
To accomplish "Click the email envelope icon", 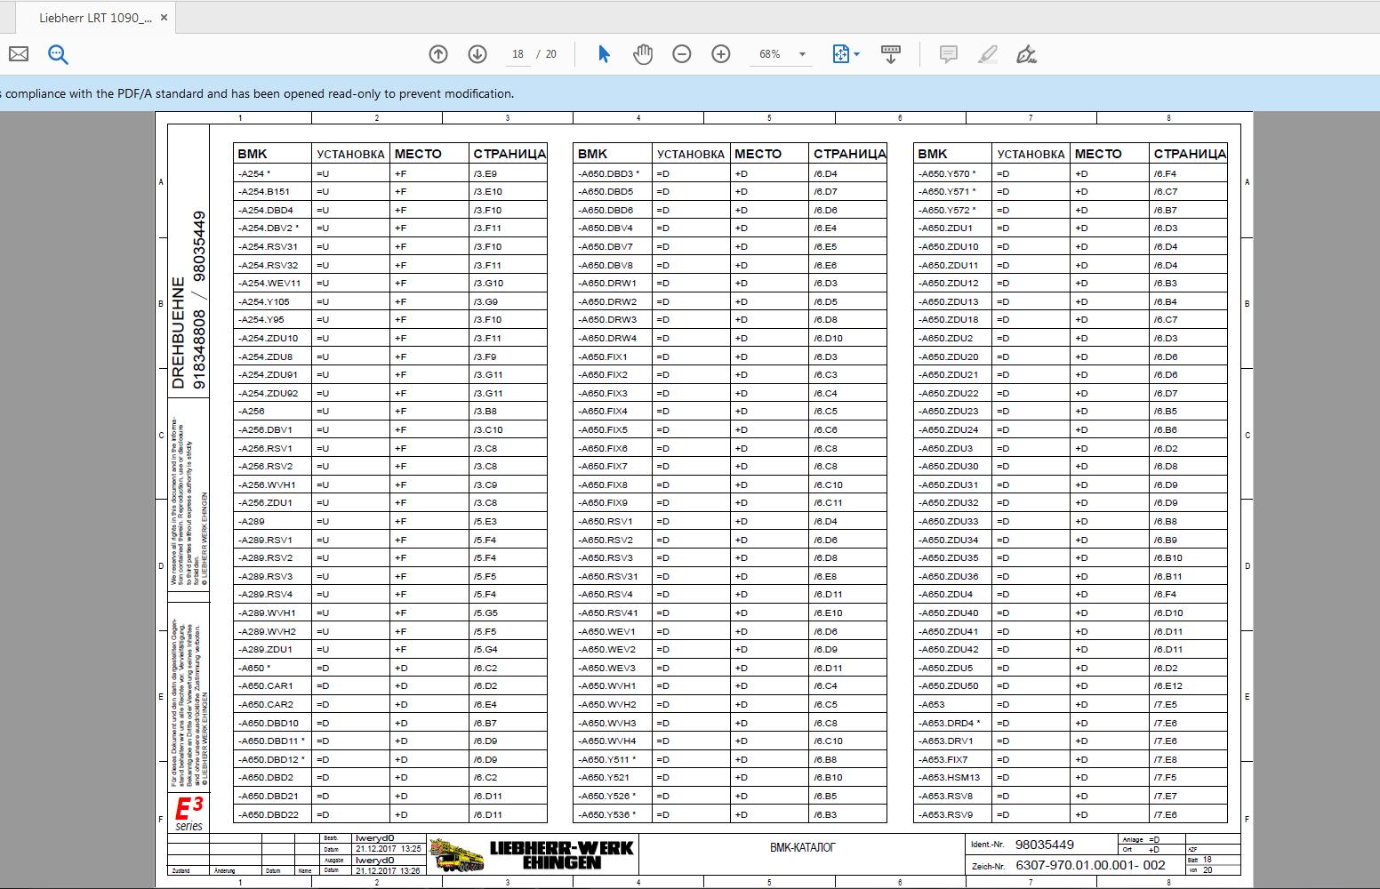I will point(18,54).
